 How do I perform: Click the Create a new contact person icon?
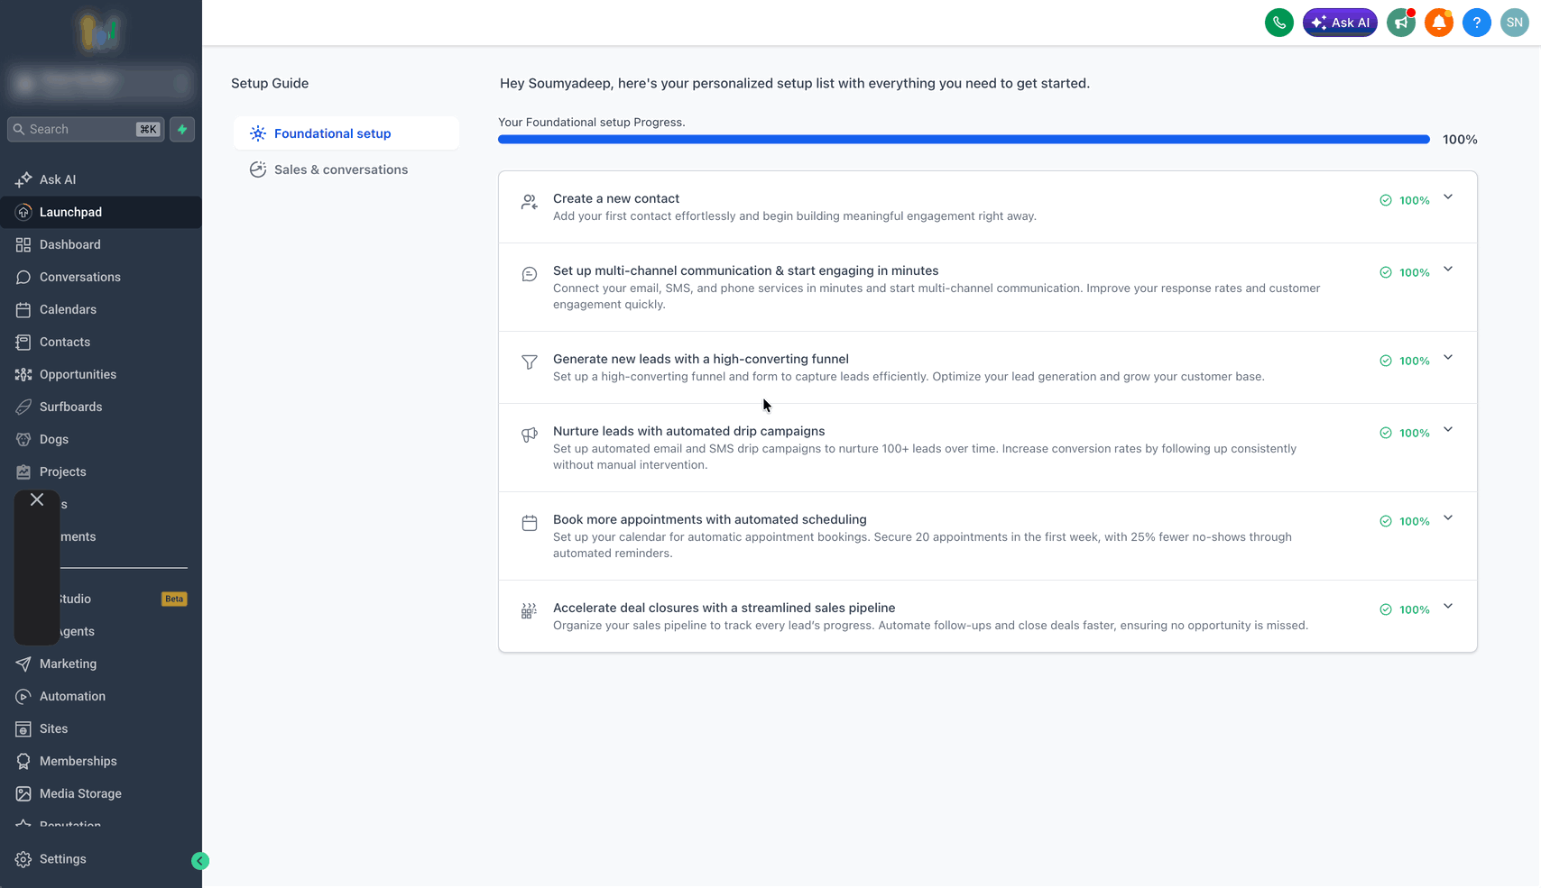click(530, 202)
